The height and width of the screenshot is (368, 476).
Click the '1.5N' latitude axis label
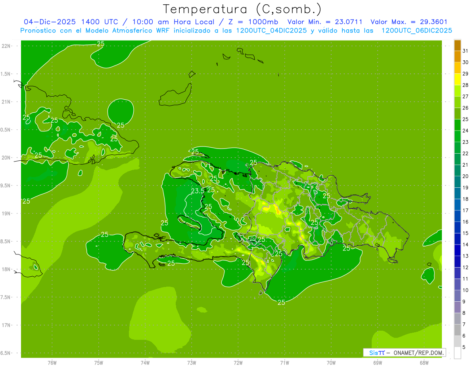[x=6, y=74]
